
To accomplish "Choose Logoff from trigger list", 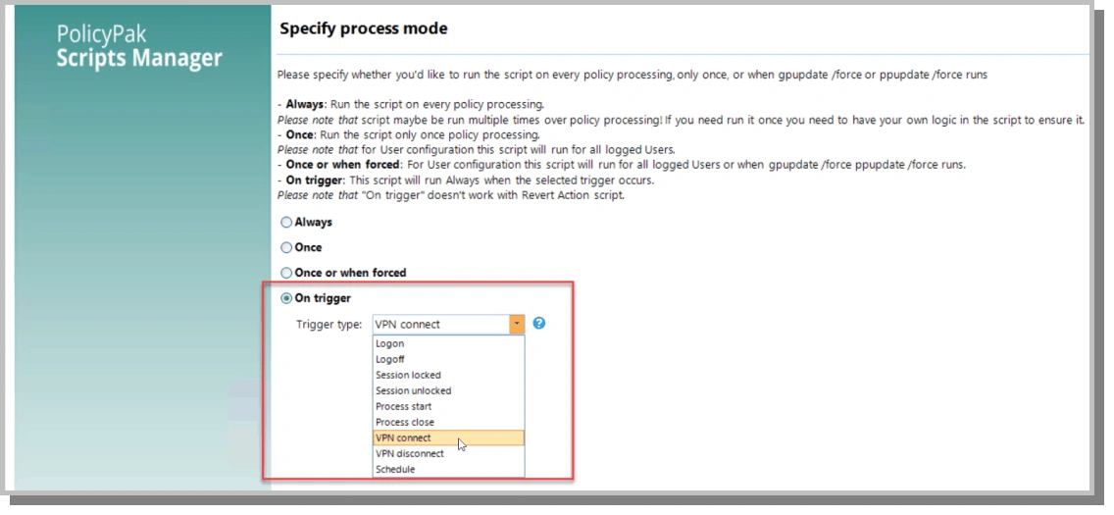I will tap(448, 359).
